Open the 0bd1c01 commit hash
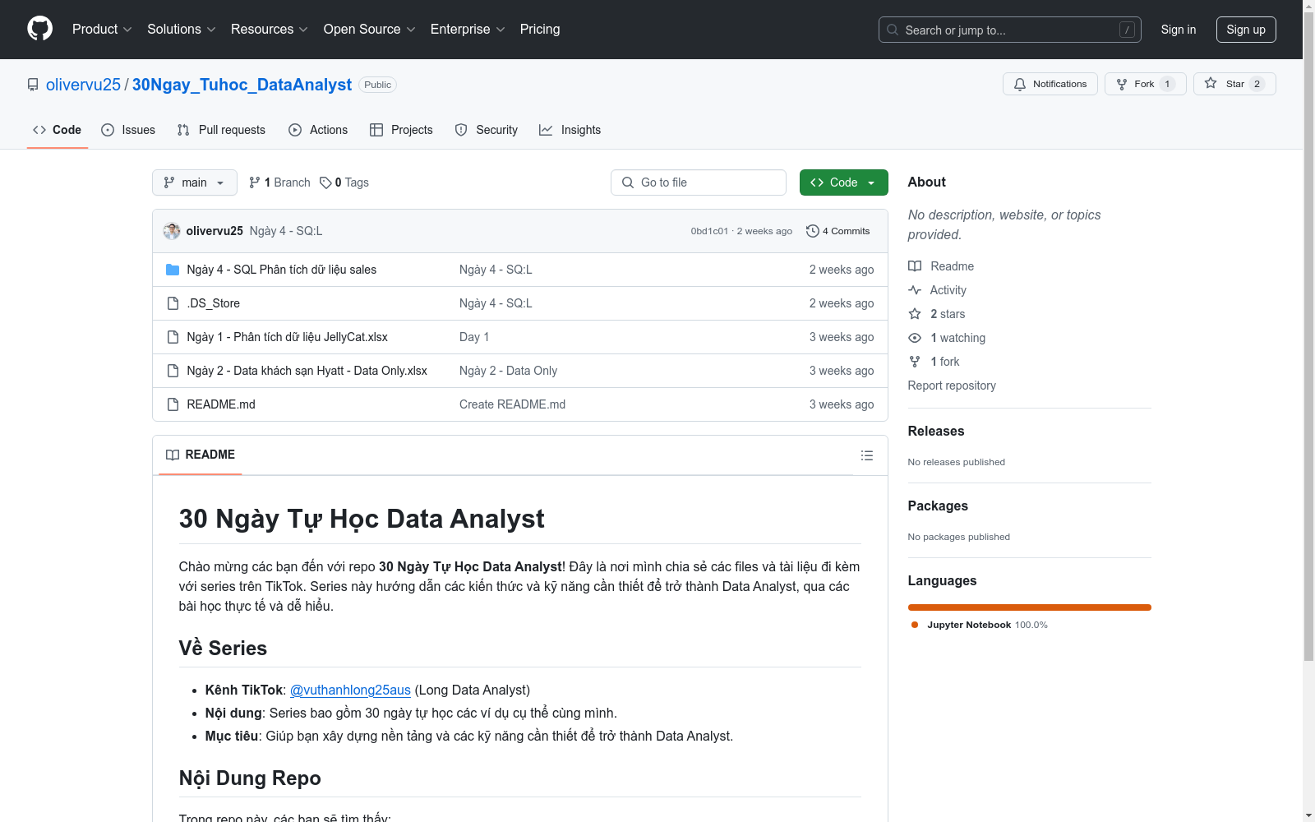Screen dimensions: 1315x822 click(x=709, y=231)
